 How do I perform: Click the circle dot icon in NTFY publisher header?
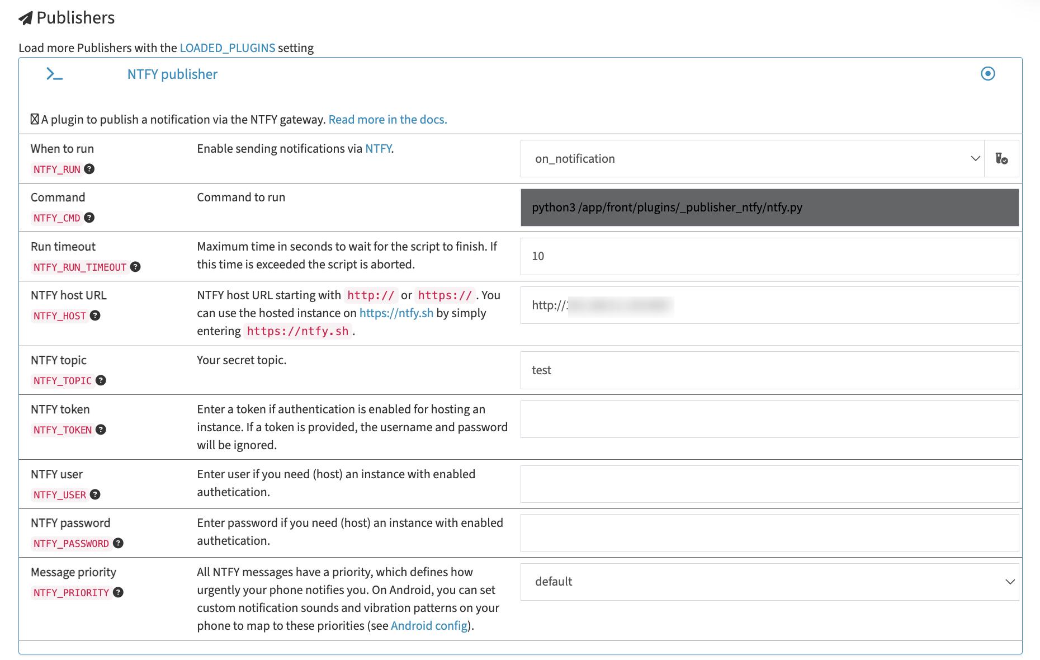[988, 74]
